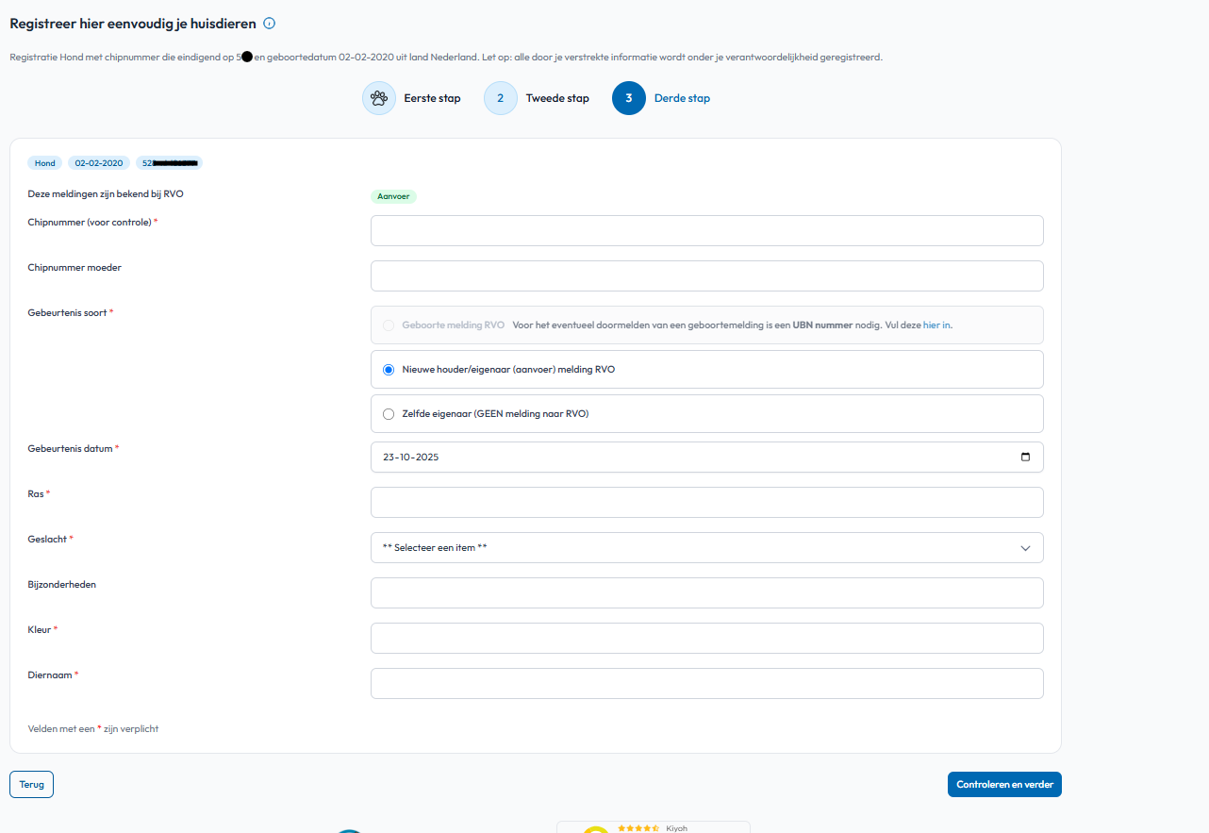1209x833 pixels.
Task: Select Zelfde eigenaar (GEEN melding naar RVO)
Action: 389,414
